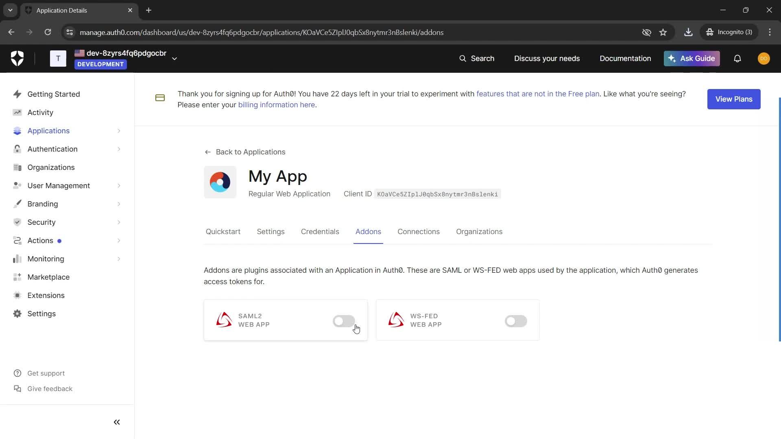Click the DEVELOPMENT environment badge
Viewport: 781px width, 439px height.
100,64
